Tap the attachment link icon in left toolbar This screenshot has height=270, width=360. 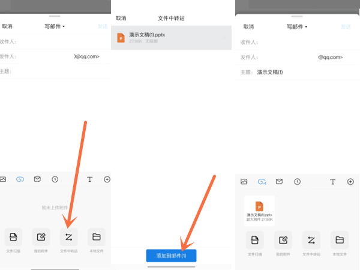point(20,179)
